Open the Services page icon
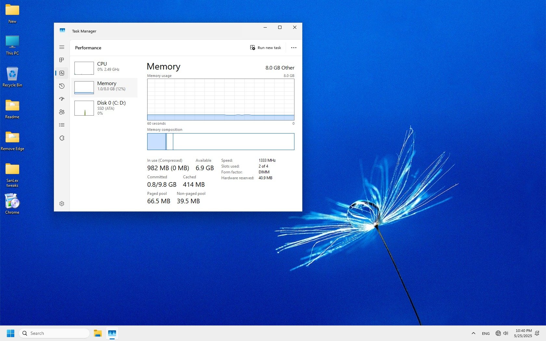Screen dimensions: 546x341 [62, 138]
